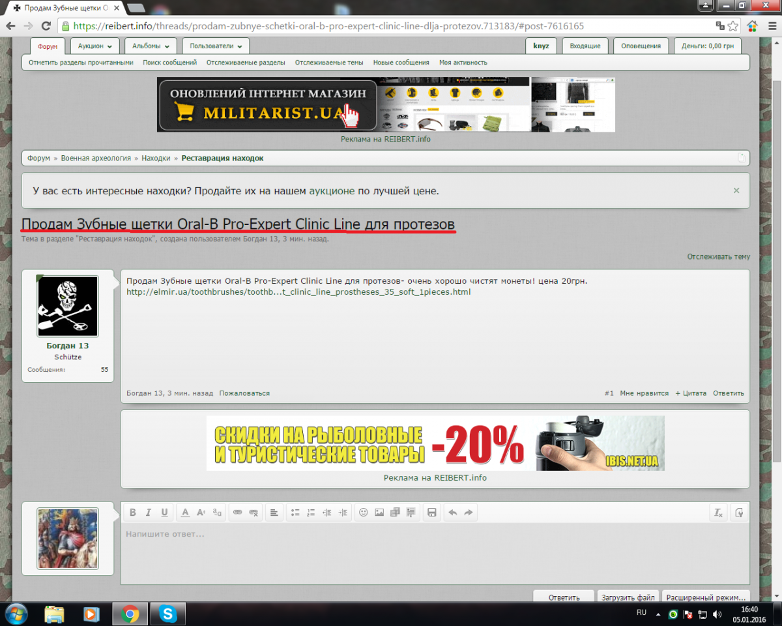782x626 pixels.
Task: Redo edit in reply editor
Action: (x=468, y=513)
